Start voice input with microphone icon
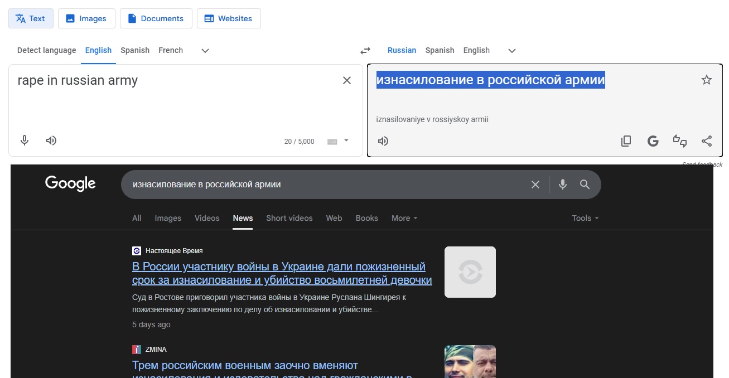Screen dimensions: 729x378 tap(25, 140)
